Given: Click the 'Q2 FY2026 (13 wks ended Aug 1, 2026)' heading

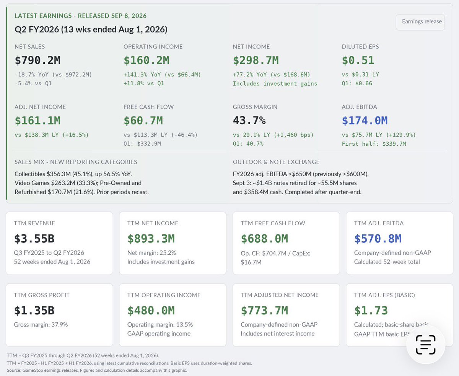Looking at the screenshot, I should point(91,29).
